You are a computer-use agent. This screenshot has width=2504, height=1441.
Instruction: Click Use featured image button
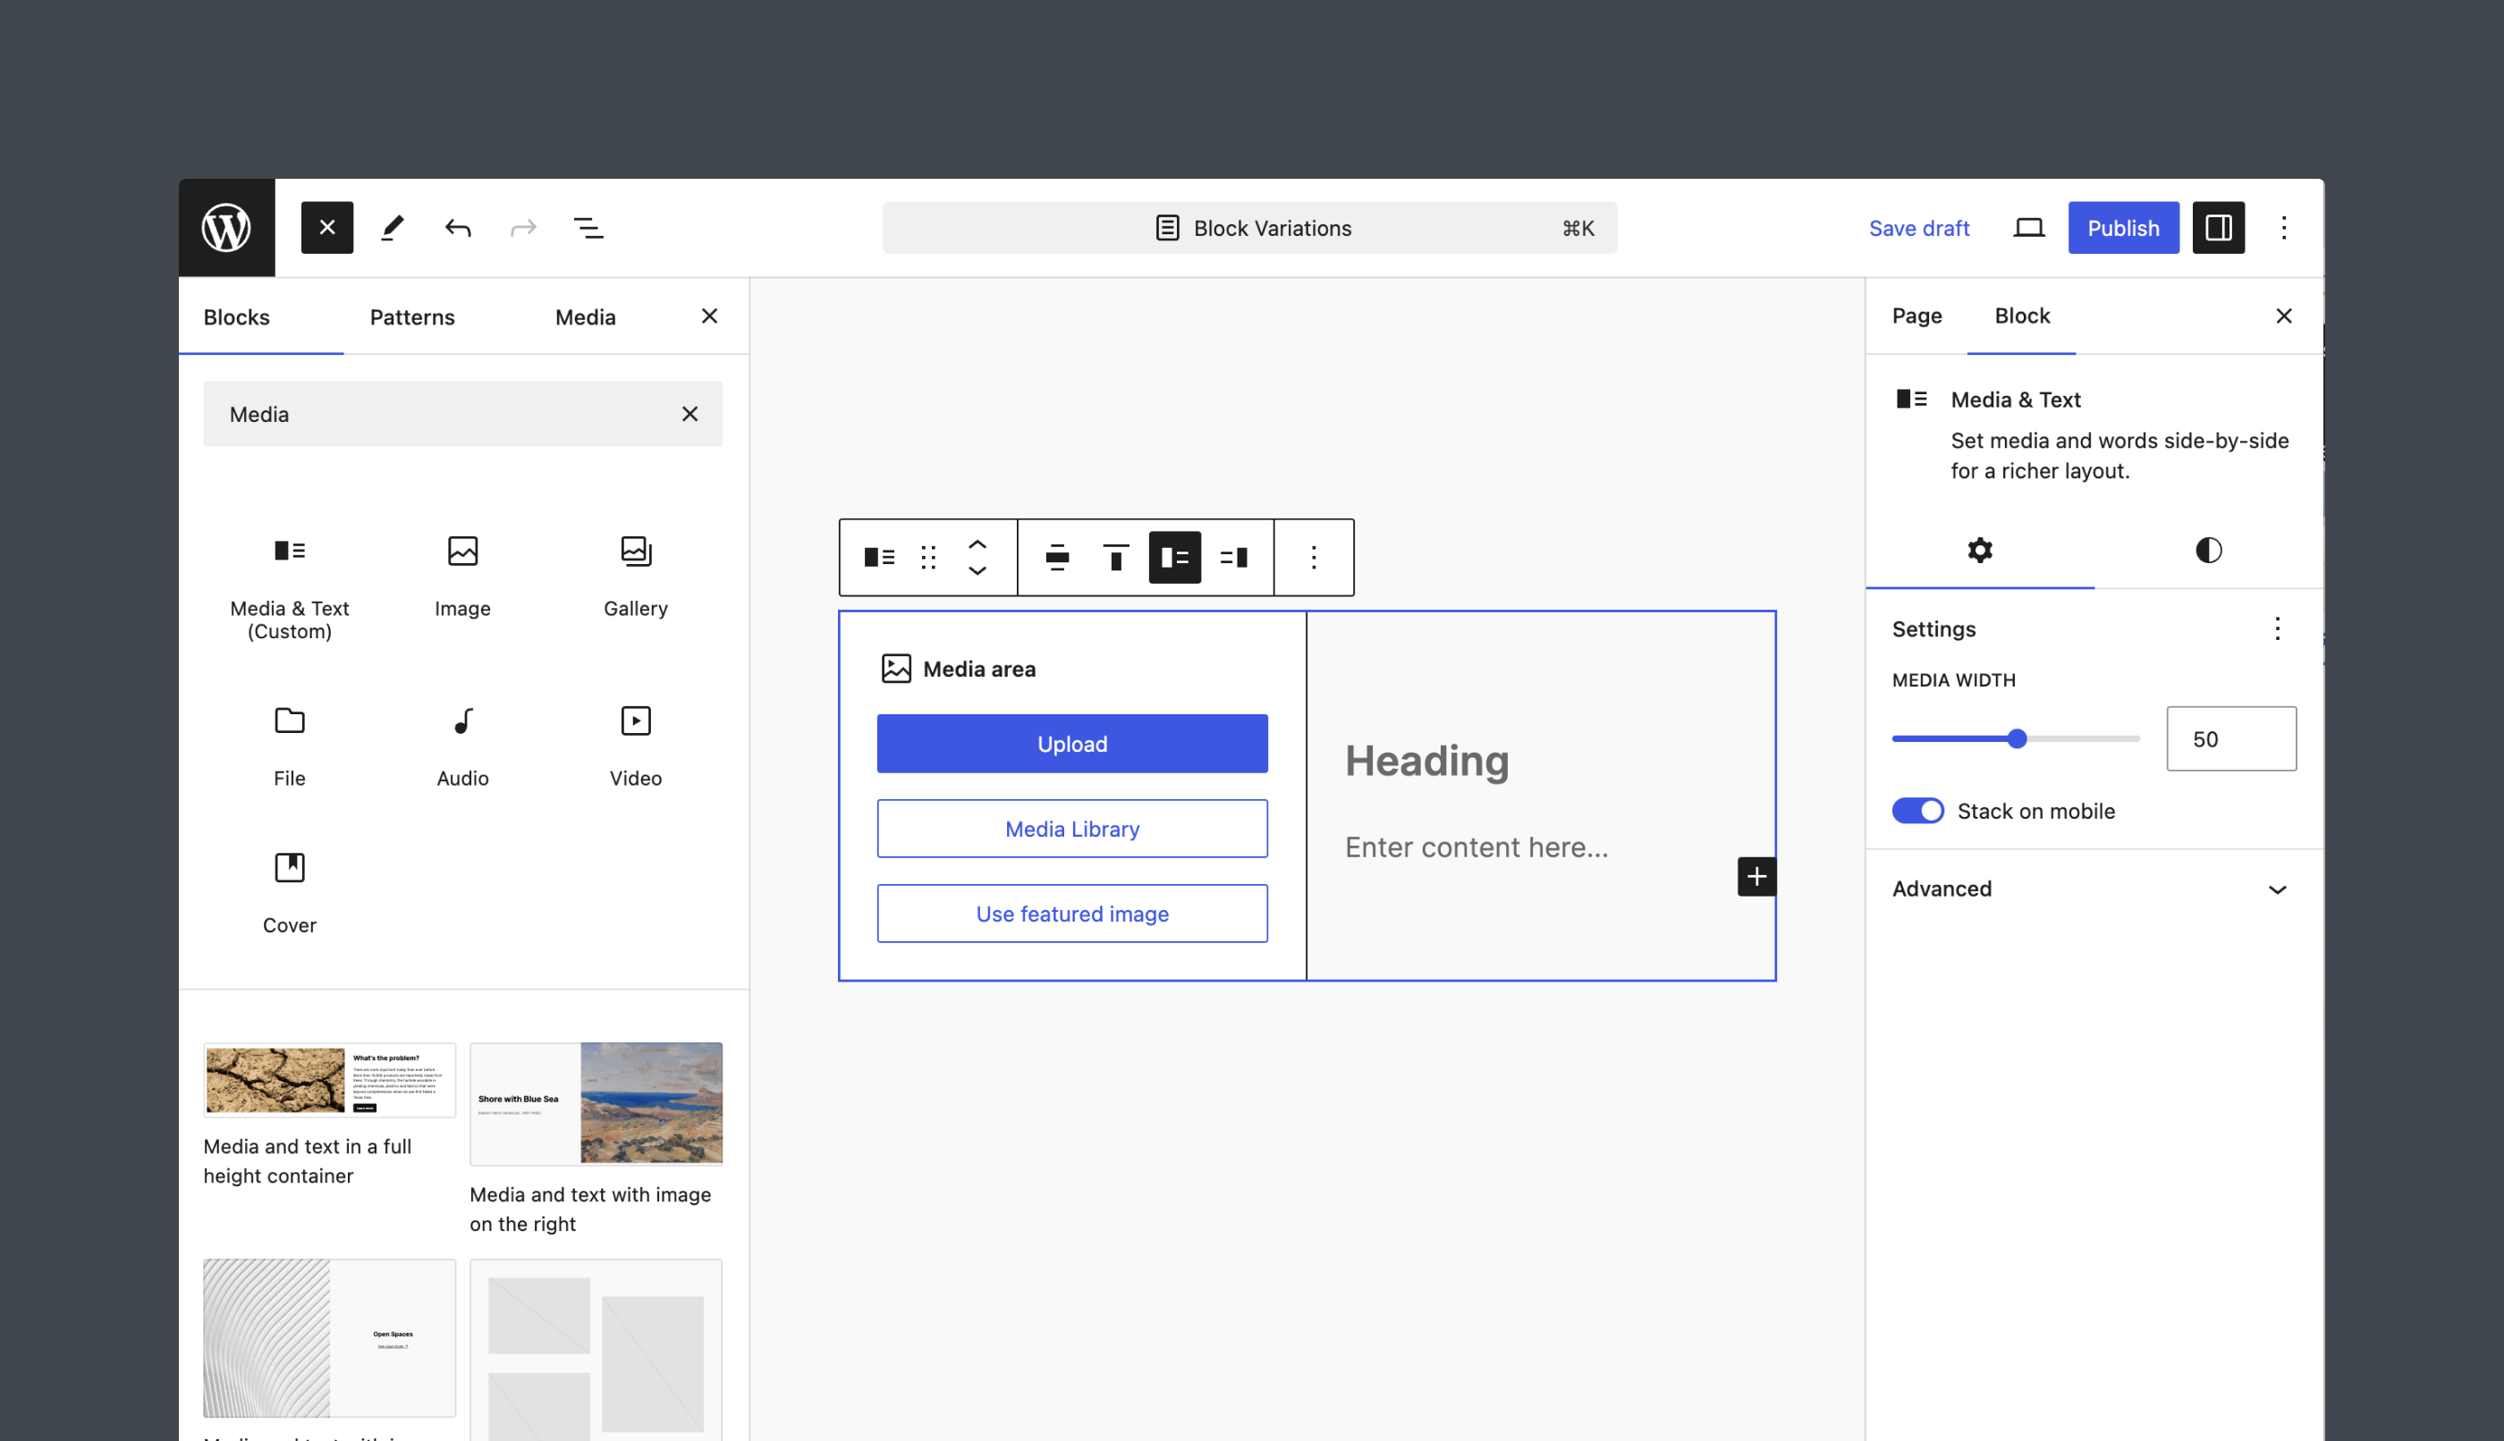1072,914
